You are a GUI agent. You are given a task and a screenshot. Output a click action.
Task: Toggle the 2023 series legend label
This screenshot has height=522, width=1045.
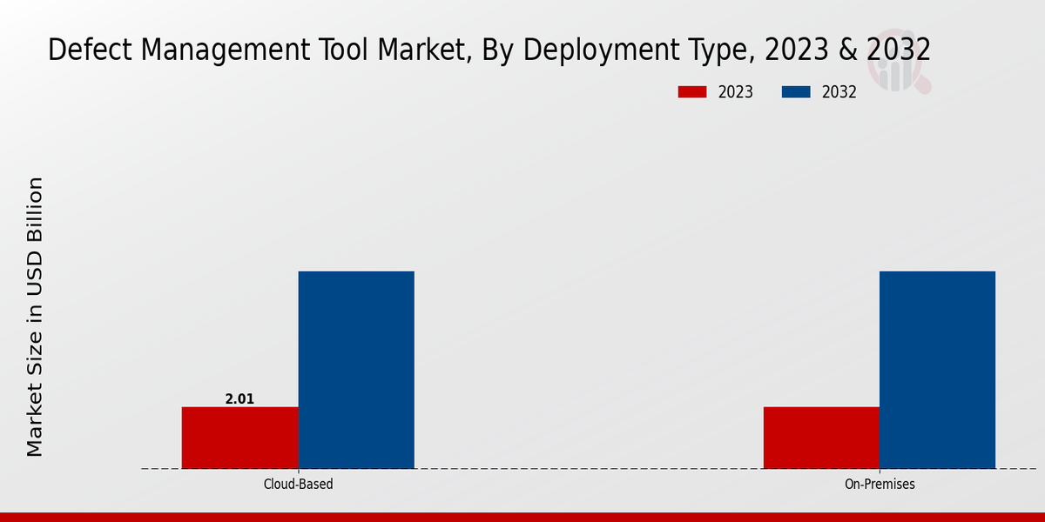(735, 92)
